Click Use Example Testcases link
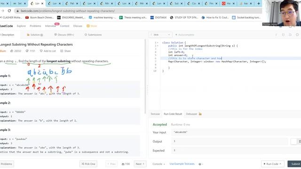 (x=182, y=164)
